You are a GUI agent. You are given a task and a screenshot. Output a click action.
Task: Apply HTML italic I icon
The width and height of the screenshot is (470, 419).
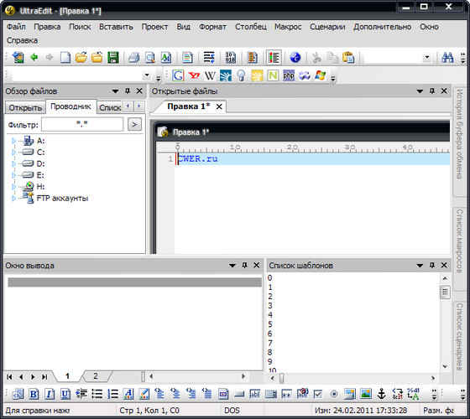(50, 394)
